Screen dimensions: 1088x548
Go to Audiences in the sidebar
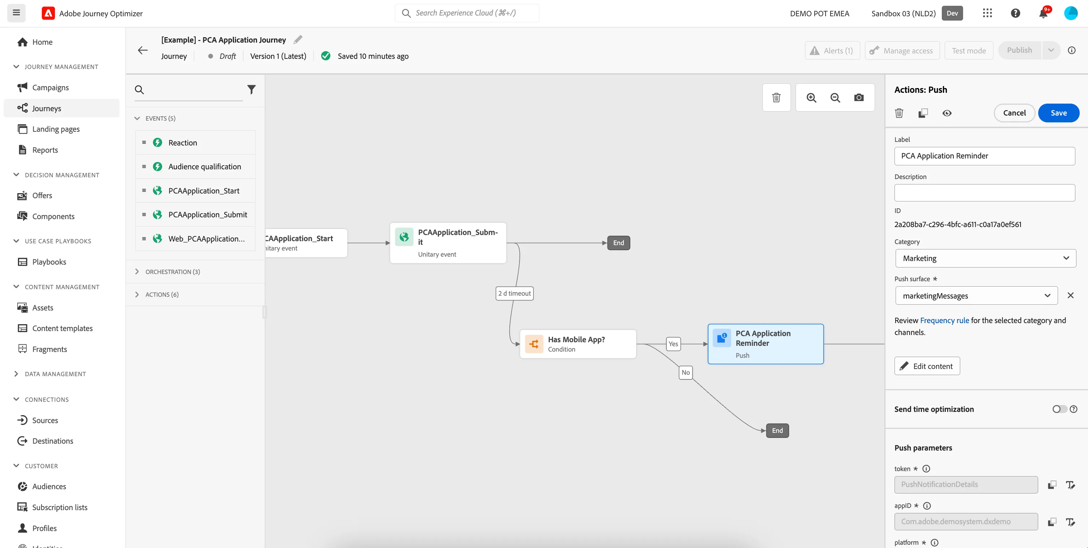coord(49,486)
